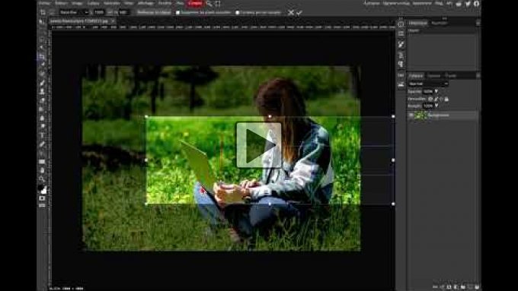Screen dimensions: 518x291
Task: Select the Hand tool
Action: click(x=42, y=170)
